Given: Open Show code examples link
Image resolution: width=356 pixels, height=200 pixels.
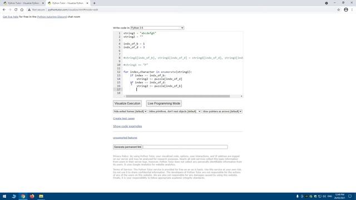Looking at the screenshot, I should click(127, 126).
